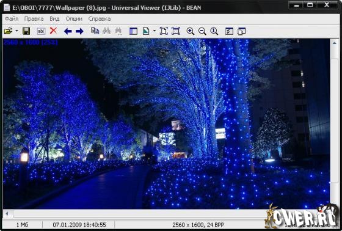Click the document icon in title bar
This screenshot has width=342, height=231.
(7, 7)
